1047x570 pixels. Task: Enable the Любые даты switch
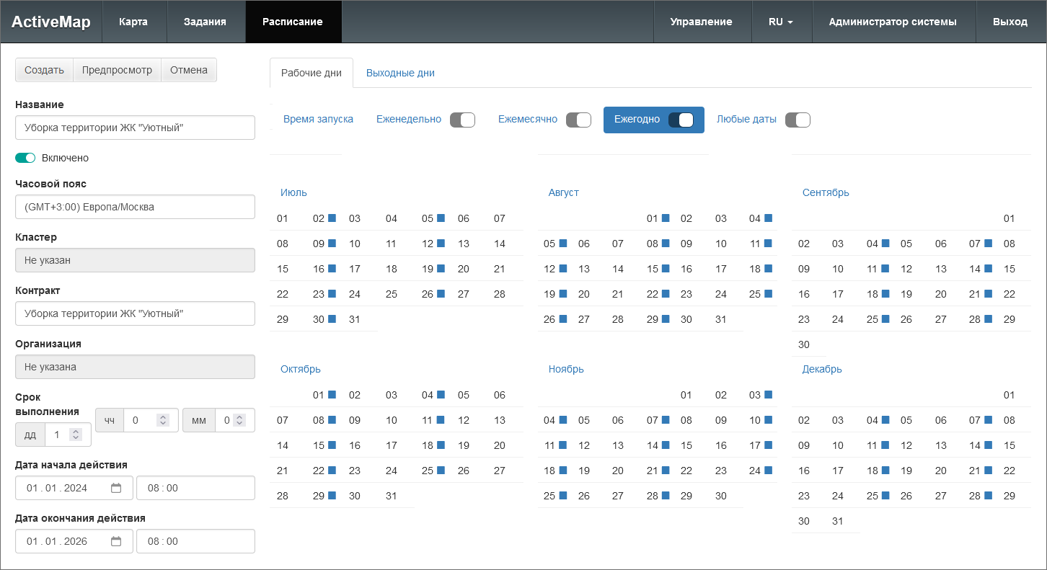tap(798, 120)
